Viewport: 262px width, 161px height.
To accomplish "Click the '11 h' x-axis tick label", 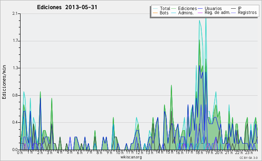I will coord(130,152).
